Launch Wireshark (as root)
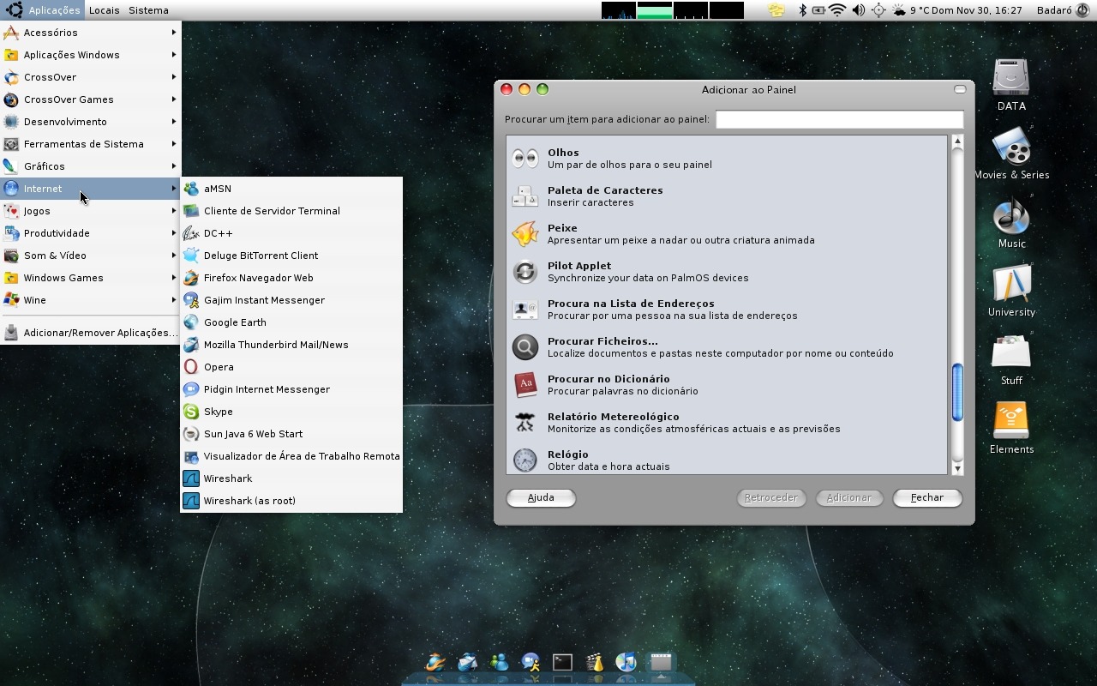The width and height of the screenshot is (1097, 686). pos(291,501)
